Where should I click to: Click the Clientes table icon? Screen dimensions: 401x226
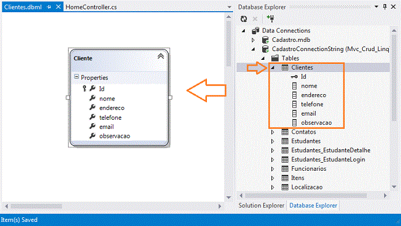pyautogui.click(x=285, y=67)
